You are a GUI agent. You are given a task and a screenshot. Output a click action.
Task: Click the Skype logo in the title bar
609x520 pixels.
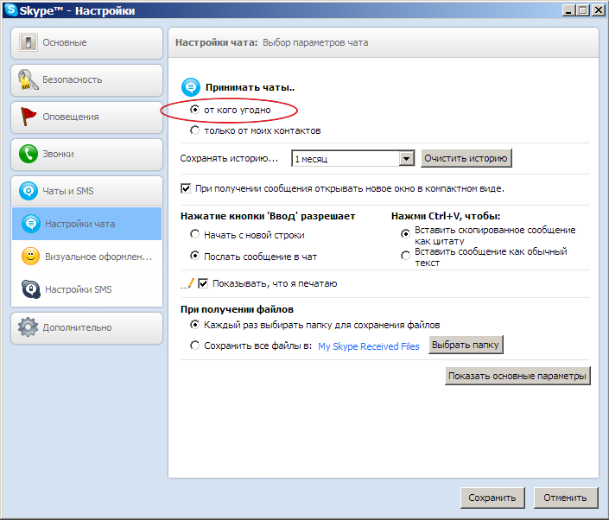tap(11, 10)
